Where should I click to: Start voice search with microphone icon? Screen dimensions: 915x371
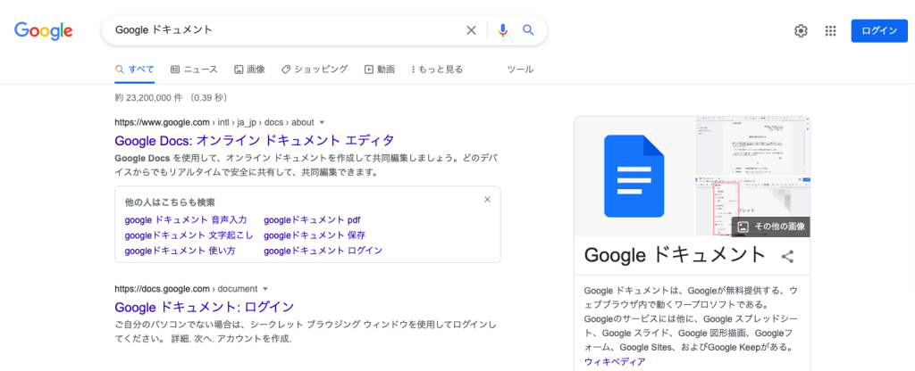(x=503, y=30)
